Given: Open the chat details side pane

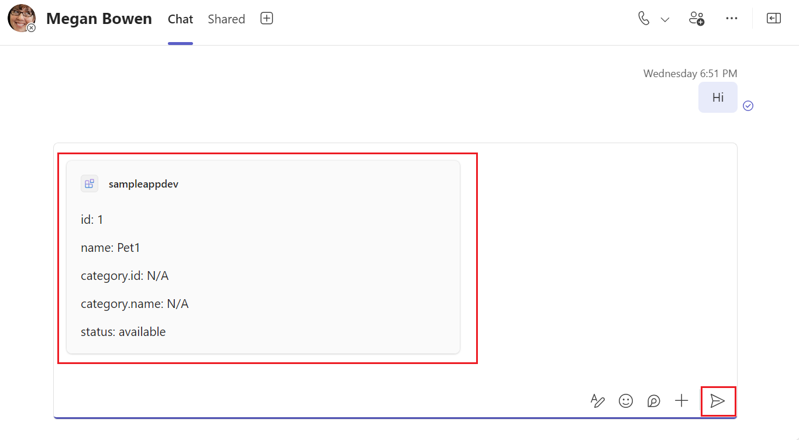Looking at the screenshot, I should 773,18.
